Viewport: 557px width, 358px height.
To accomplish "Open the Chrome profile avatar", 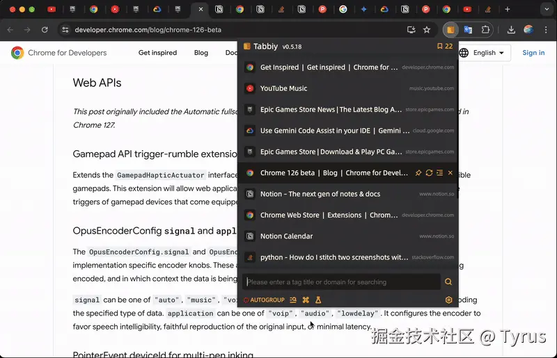I will [x=528, y=30].
